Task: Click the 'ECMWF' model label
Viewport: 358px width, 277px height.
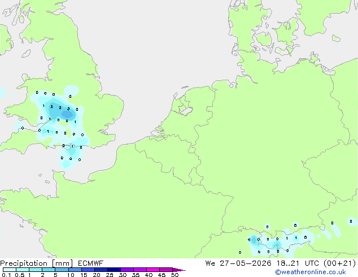Action: (91, 263)
